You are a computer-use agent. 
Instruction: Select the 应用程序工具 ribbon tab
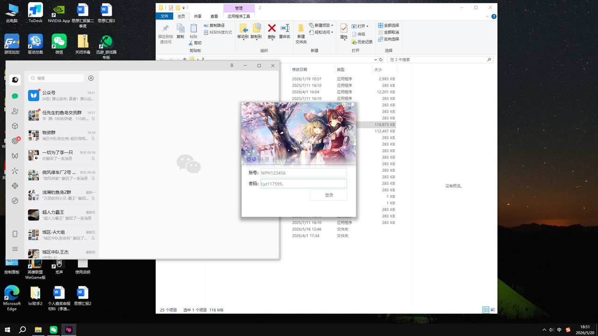239,16
